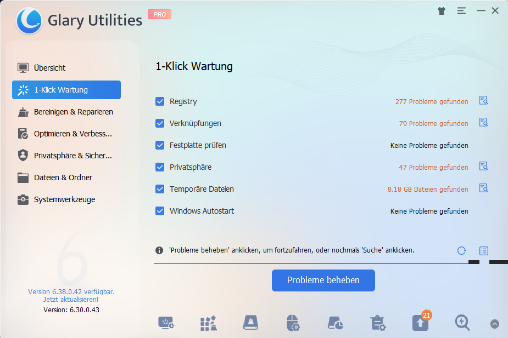Screen dimensions: 508x338
Task: Open updates icon showing badge 21
Action: pyautogui.click(x=420, y=323)
